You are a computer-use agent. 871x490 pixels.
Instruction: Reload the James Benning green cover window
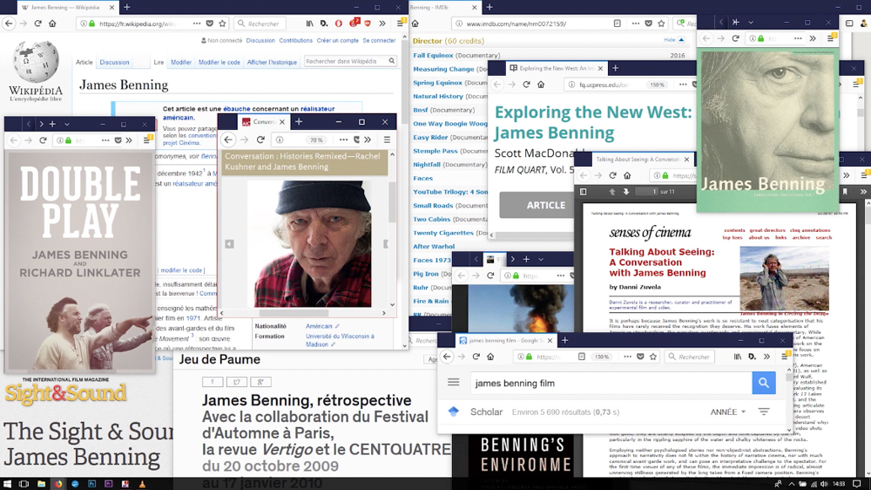tap(735, 38)
